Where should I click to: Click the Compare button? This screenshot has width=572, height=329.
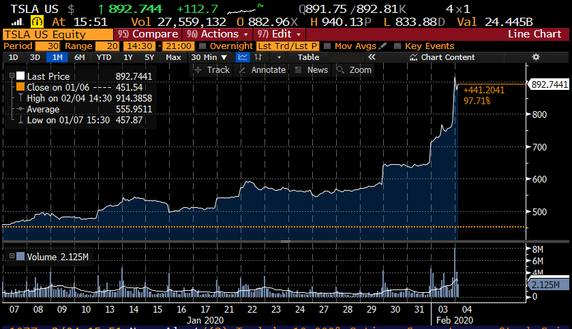point(148,34)
